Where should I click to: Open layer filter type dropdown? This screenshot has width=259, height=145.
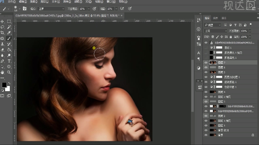pos(213,25)
